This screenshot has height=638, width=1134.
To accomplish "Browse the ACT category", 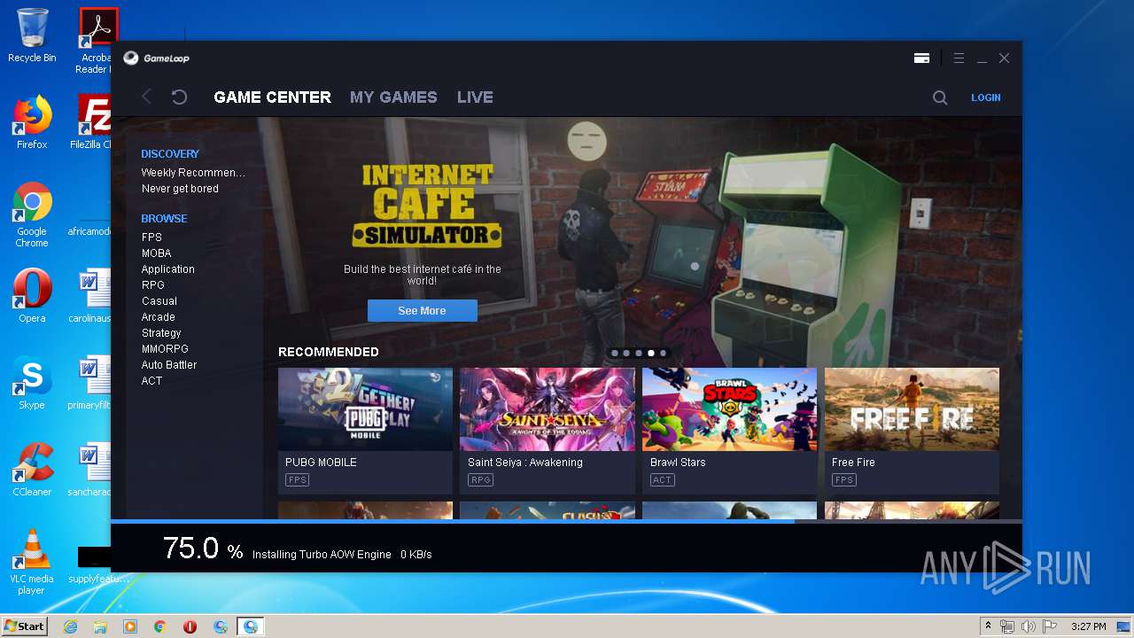I will click(x=151, y=381).
